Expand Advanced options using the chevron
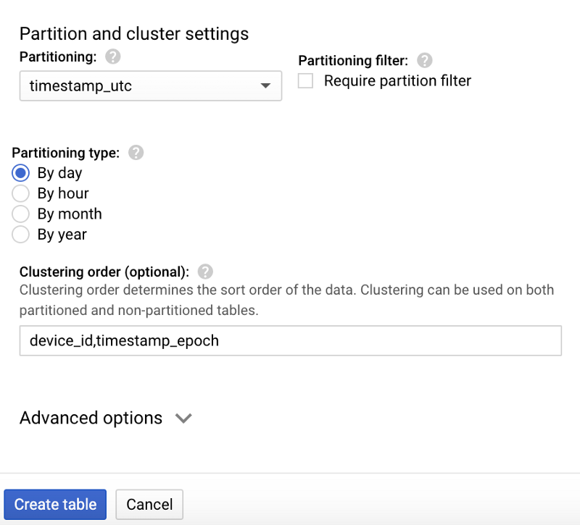Image resolution: width=580 pixels, height=525 pixels. 183,419
